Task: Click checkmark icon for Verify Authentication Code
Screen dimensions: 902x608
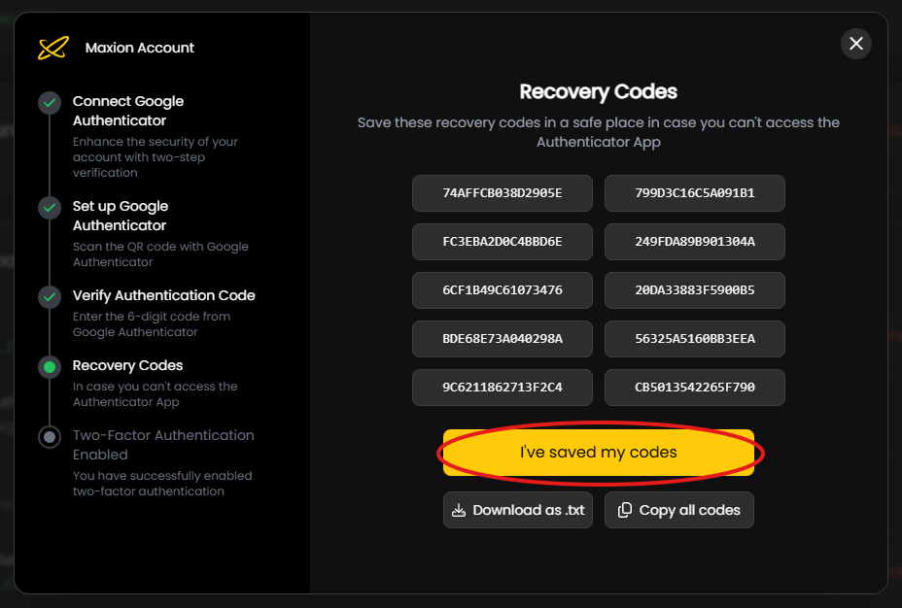Action: click(x=50, y=297)
